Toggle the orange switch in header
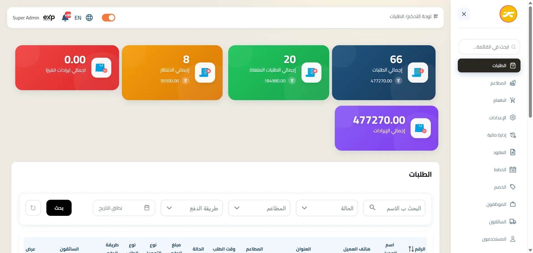The width and height of the screenshot is (533, 253). coord(109,17)
